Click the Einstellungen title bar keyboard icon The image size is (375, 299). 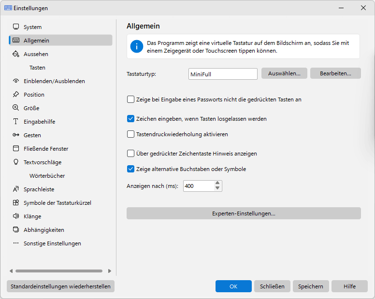click(8, 8)
